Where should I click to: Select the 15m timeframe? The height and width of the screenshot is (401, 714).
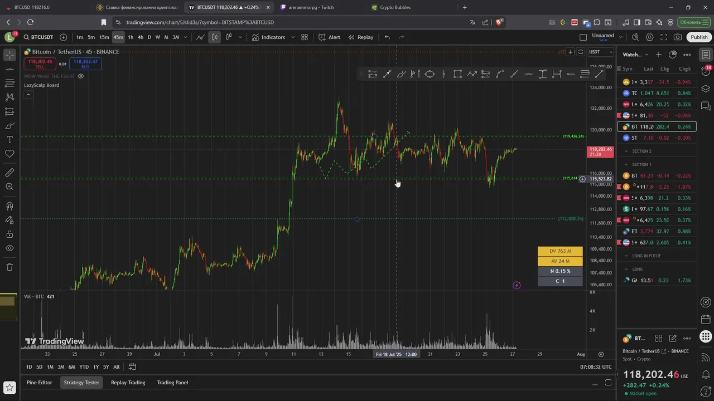click(x=104, y=37)
